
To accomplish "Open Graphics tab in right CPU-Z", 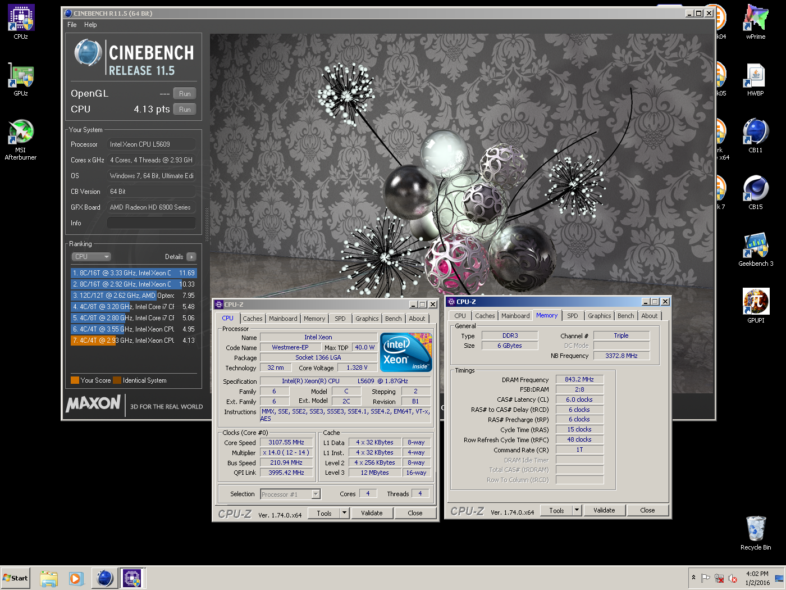I will [x=600, y=316].
